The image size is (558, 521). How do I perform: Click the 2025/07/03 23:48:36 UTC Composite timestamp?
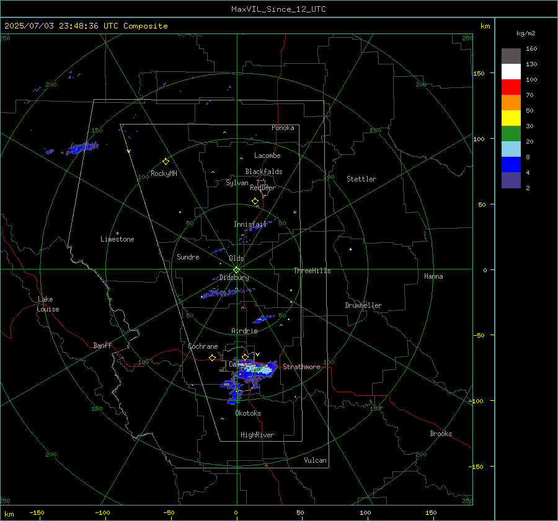click(86, 26)
